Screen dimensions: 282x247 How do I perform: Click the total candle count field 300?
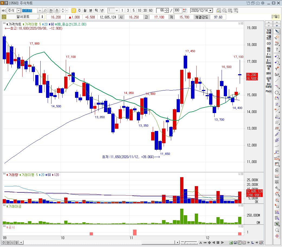(x=177, y=11)
